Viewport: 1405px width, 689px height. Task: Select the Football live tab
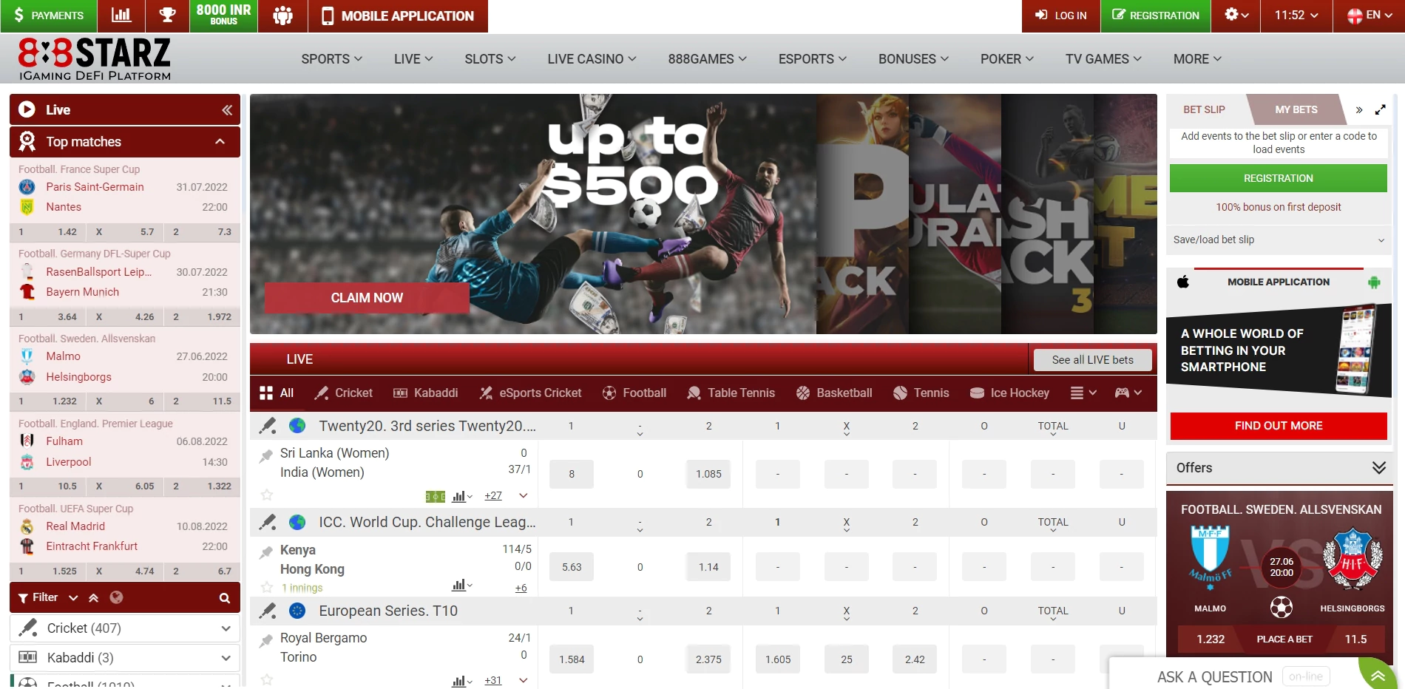coord(634,393)
